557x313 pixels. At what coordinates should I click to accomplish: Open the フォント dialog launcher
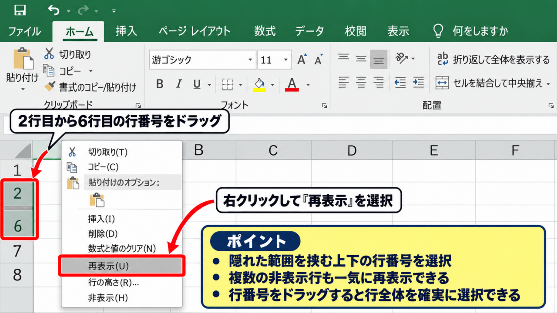pyautogui.click(x=324, y=106)
